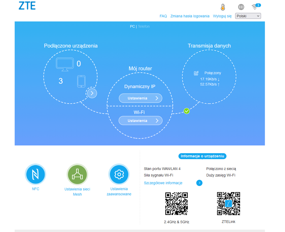Click the SIM network icon beside Połączony
Screen dimensions: 285x232
point(196,73)
